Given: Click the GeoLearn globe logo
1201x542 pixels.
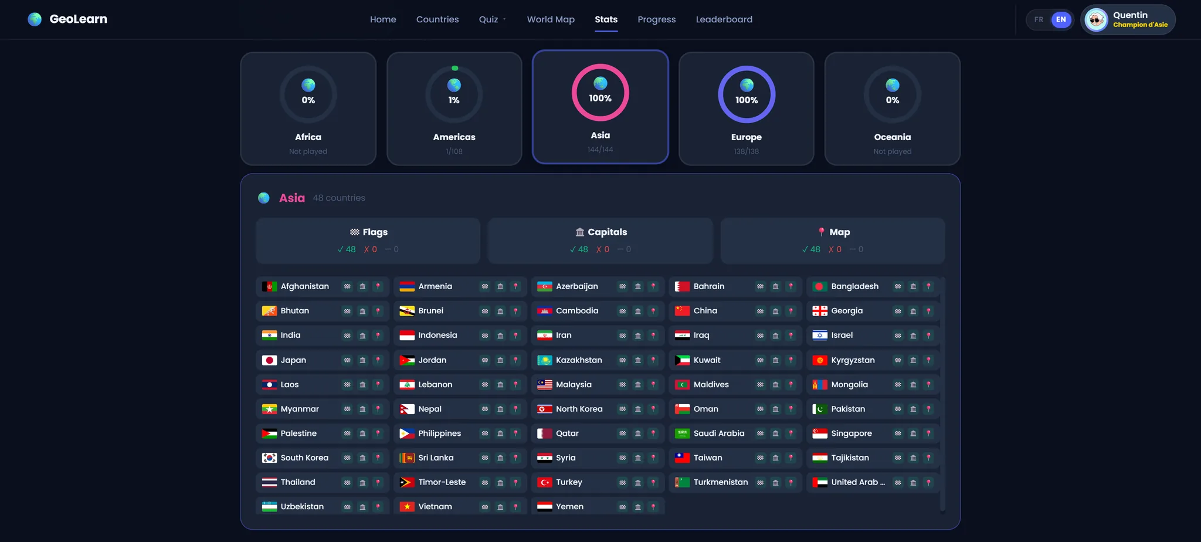Looking at the screenshot, I should [35, 19].
